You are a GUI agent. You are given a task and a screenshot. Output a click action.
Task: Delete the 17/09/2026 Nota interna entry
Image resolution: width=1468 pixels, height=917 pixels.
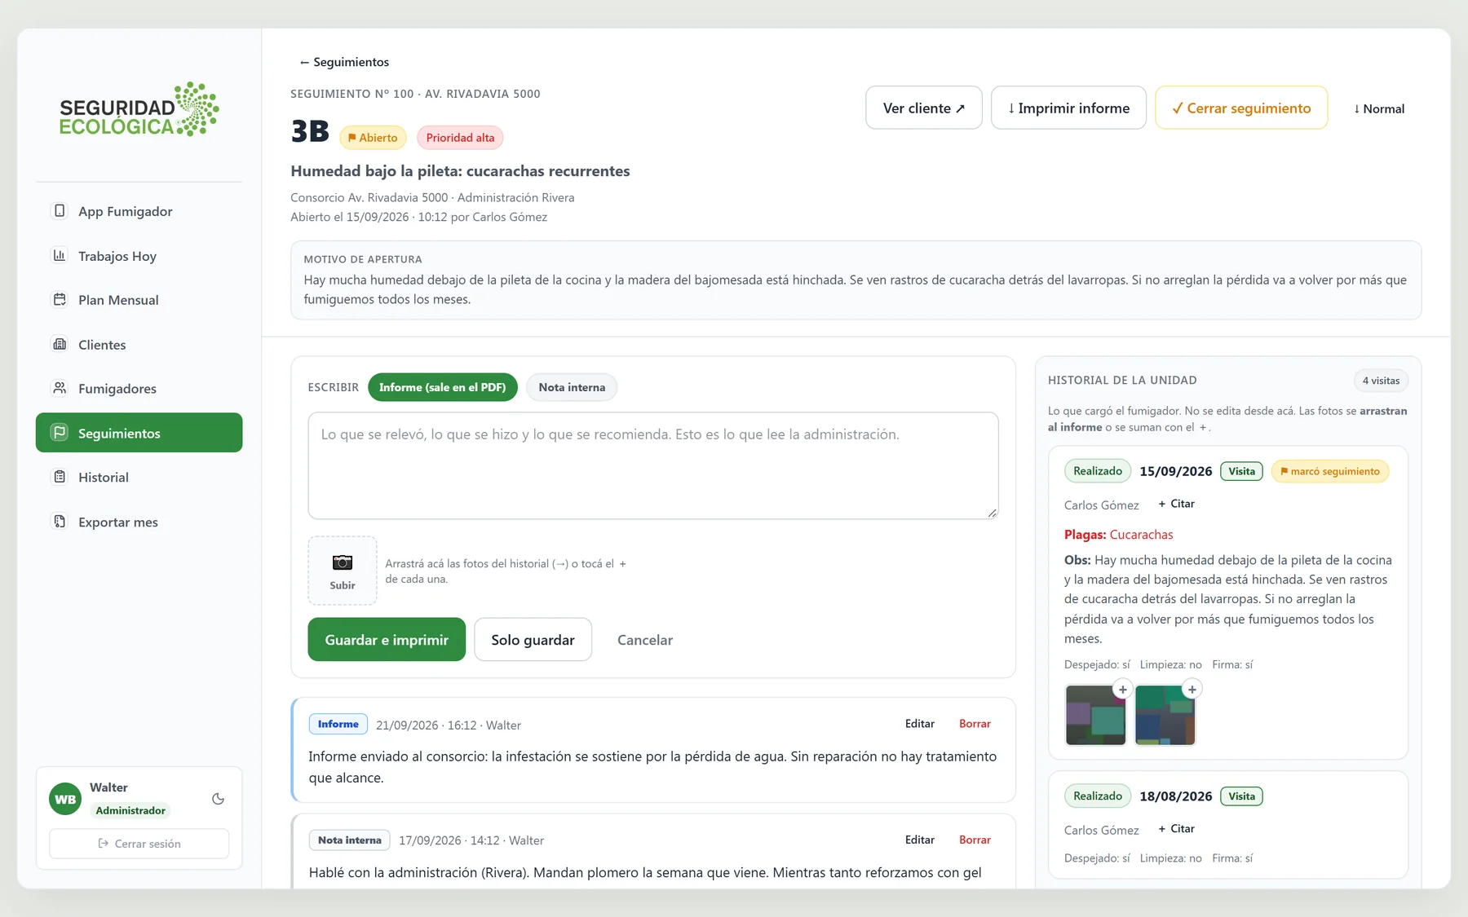pyautogui.click(x=975, y=840)
